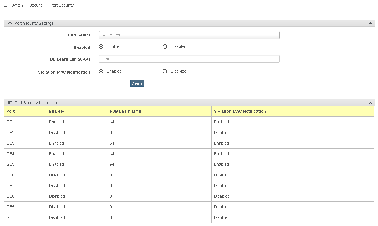Enable Violation MAC Notification radio

click(101, 71)
